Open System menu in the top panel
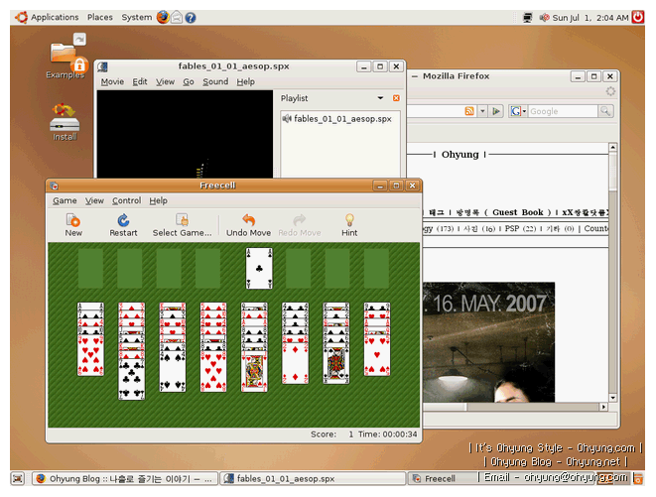 point(136,17)
